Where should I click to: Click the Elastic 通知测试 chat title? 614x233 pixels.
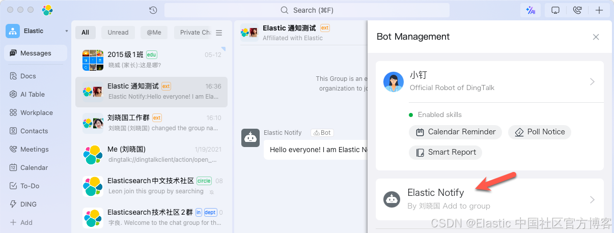point(289,28)
